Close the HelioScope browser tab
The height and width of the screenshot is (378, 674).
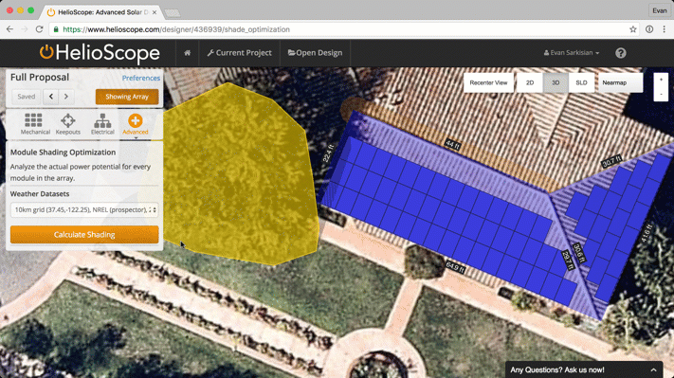[155, 12]
